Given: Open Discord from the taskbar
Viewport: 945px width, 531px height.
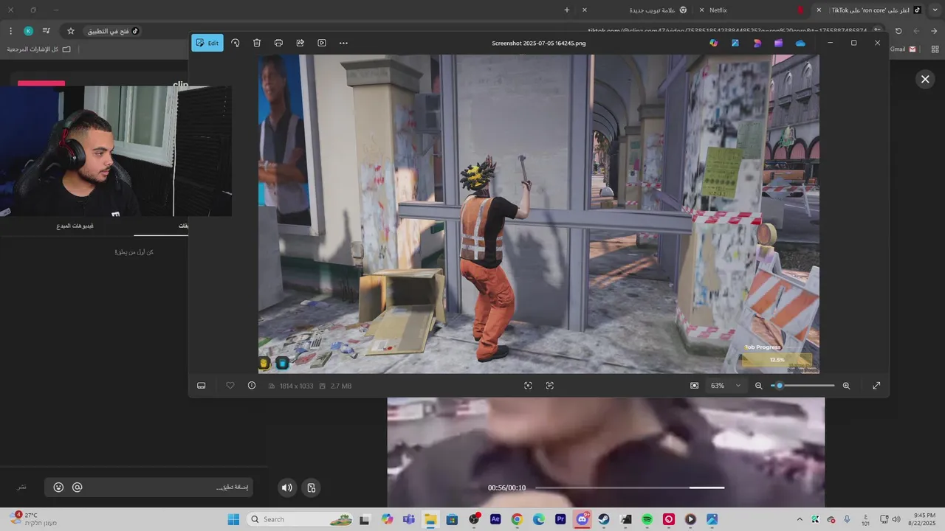Looking at the screenshot, I should pyautogui.click(x=583, y=519).
